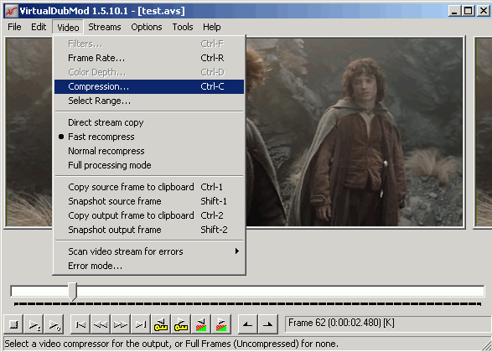
Task: Play the output video preview
Action: [x=54, y=324]
